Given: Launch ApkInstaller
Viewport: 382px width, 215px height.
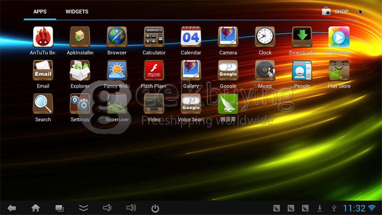Looking at the screenshot, I should (x=80, y=37).
